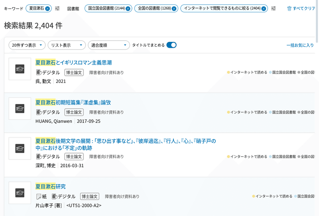Open the リスト表示 view dropdown

pyautogui.click(x=67, y=45)
